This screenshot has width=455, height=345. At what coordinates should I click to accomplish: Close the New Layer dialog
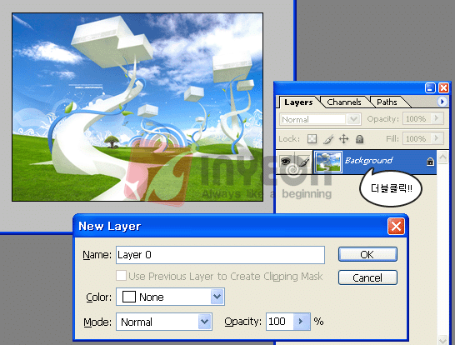click(x=396, y=227)
